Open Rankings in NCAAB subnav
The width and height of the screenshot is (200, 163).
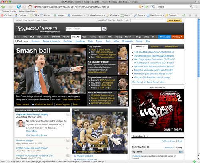pyautogui.click(x=68, y=41)
